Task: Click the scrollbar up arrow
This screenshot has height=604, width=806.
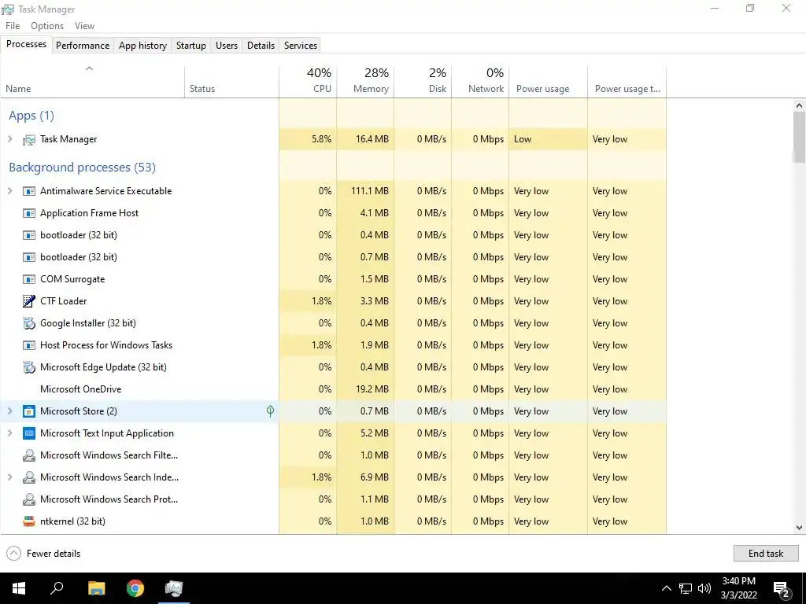Action: [799, 106]
